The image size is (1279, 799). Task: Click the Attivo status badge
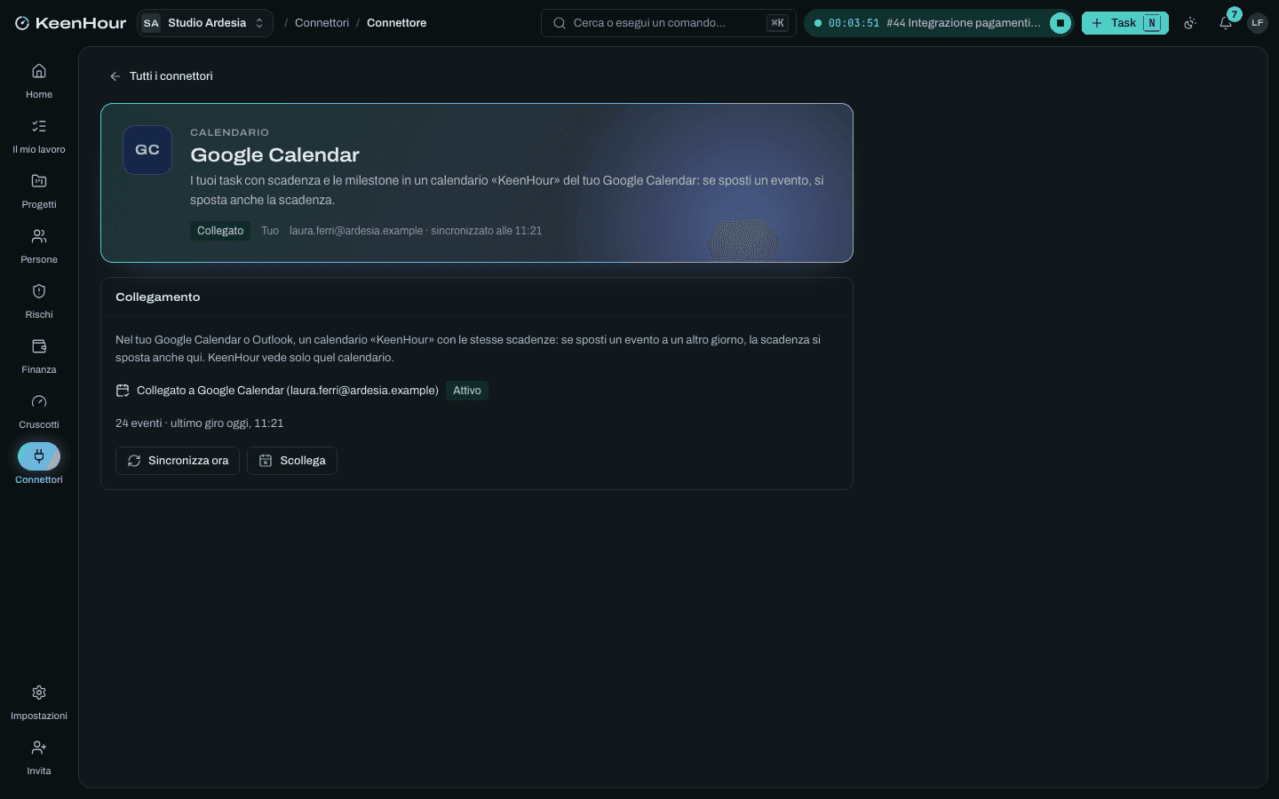click(x=467, y=391)
